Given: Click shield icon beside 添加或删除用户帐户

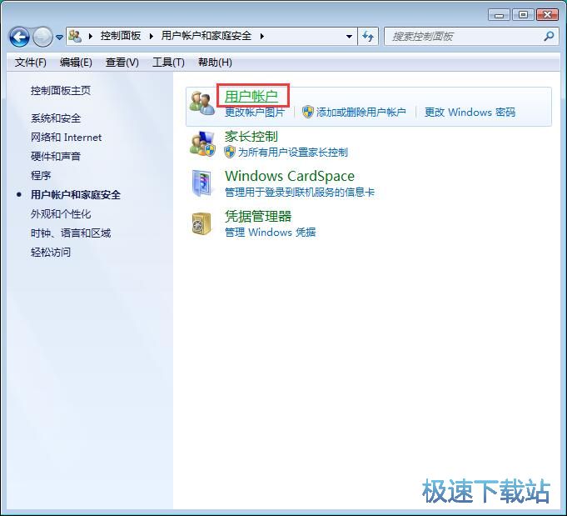Looking at the screenshot, I should click(x=308, y=112).
